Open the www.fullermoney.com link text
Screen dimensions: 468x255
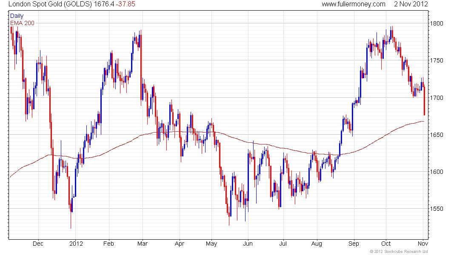point(354,4)
